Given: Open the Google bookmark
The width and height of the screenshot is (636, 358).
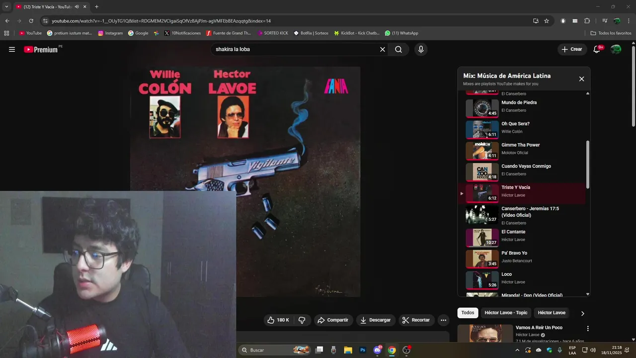Looking at the screenshot, I should pos(138,33).
